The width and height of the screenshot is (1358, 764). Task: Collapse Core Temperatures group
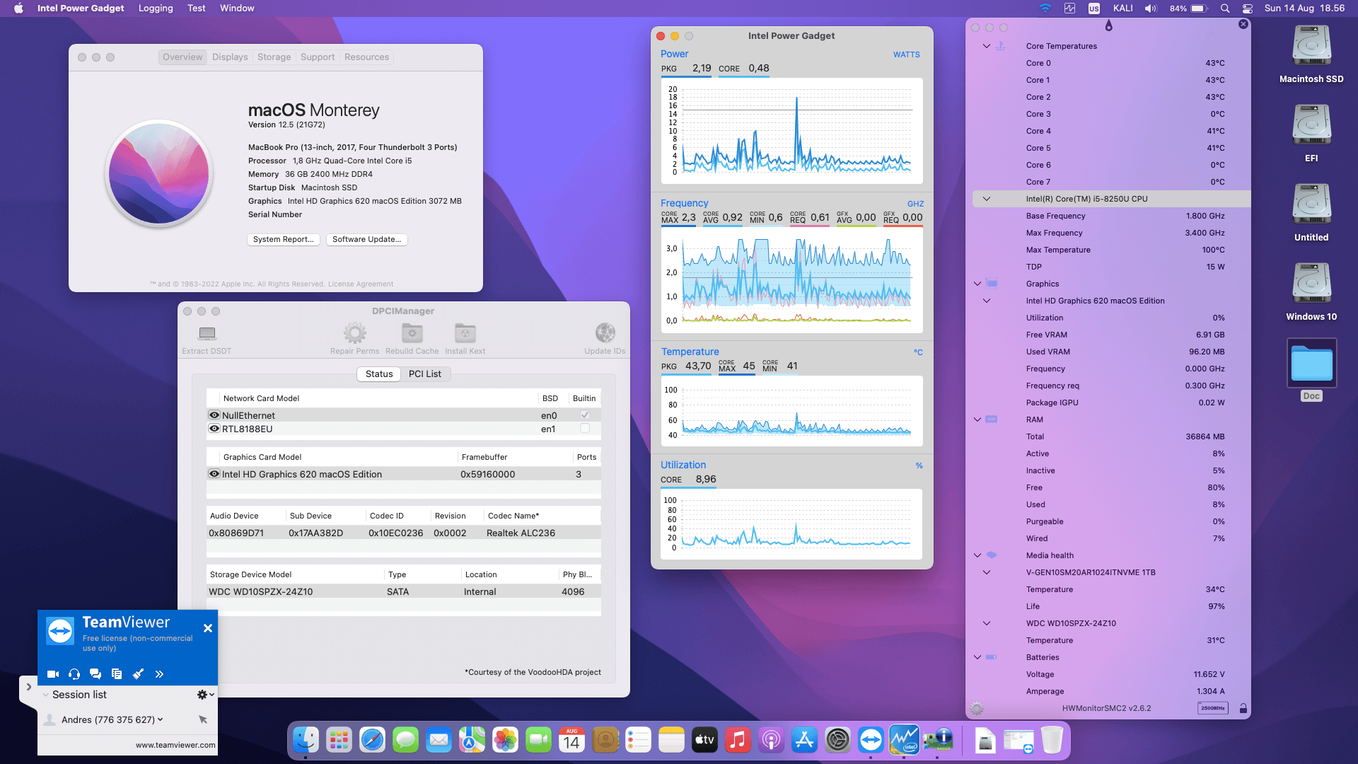[986, 46]
